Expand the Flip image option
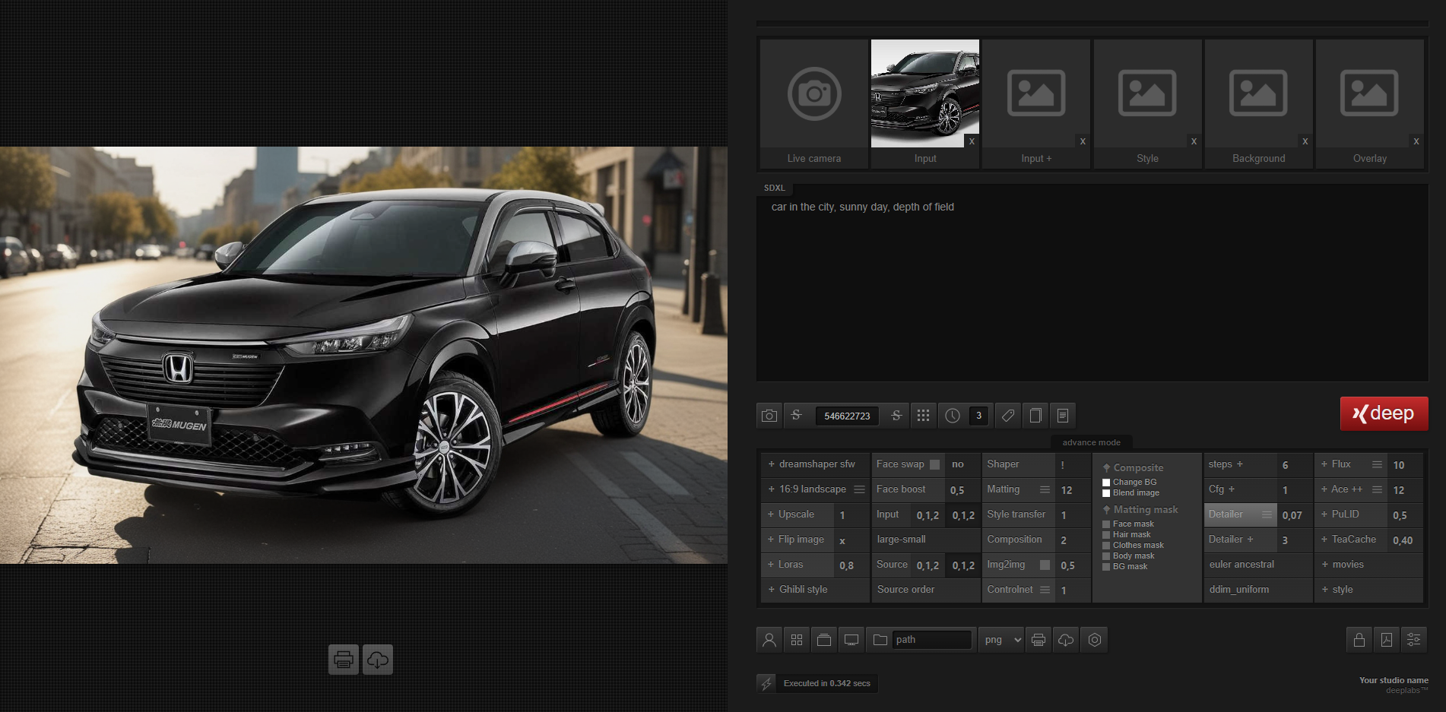 [797, 540]
